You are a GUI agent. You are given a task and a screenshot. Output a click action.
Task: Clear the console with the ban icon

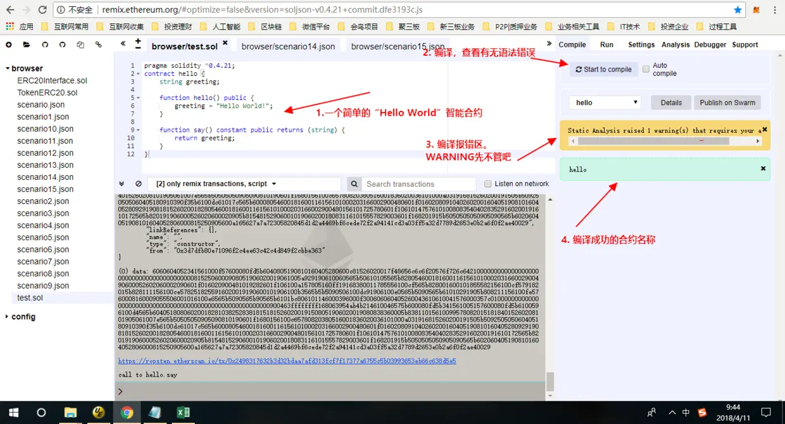(139, 184)
